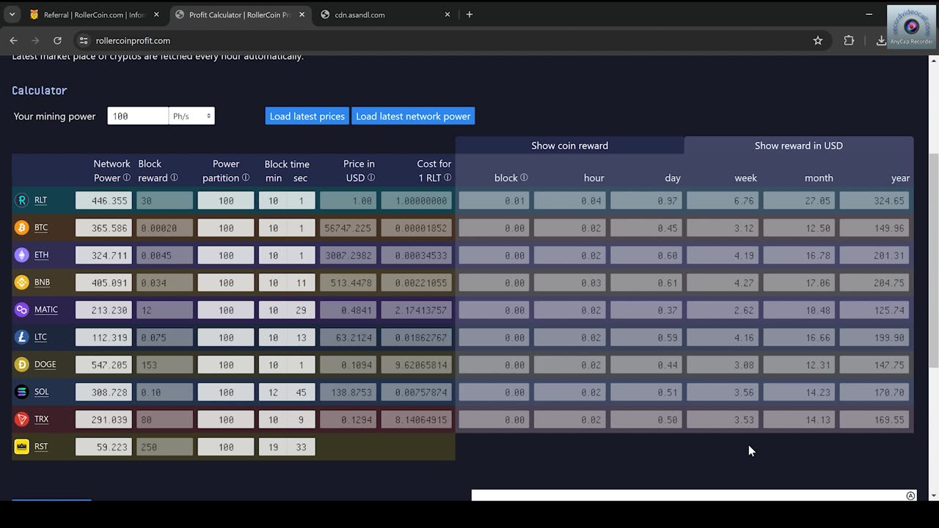Open a new browser tab
Viewport: 939px width, 528px height.
point(469,14)
